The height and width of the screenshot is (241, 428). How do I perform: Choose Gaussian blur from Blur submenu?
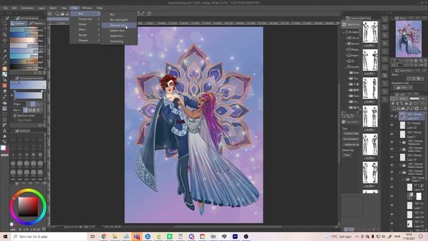[x=119, y=25]
